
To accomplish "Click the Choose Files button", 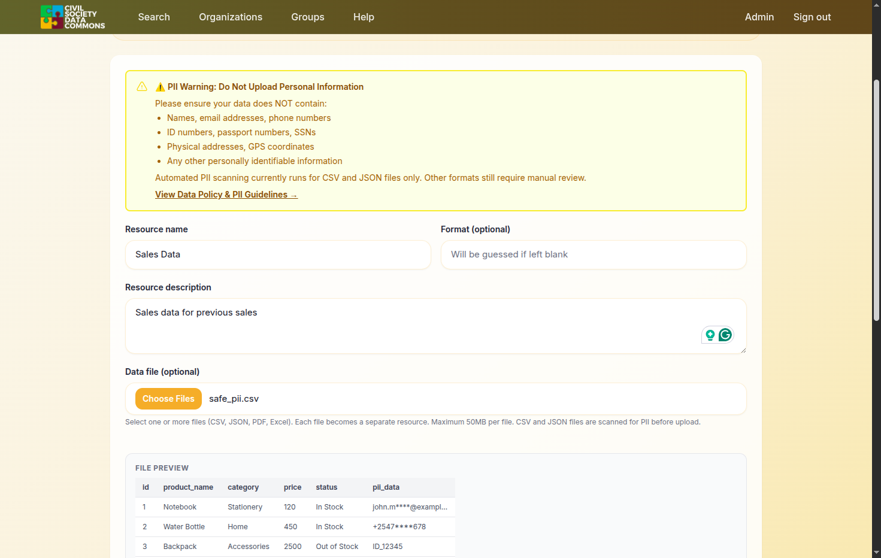I will (168, 399).
